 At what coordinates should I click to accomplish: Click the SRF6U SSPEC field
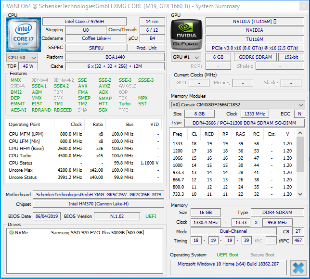[96, 48]
